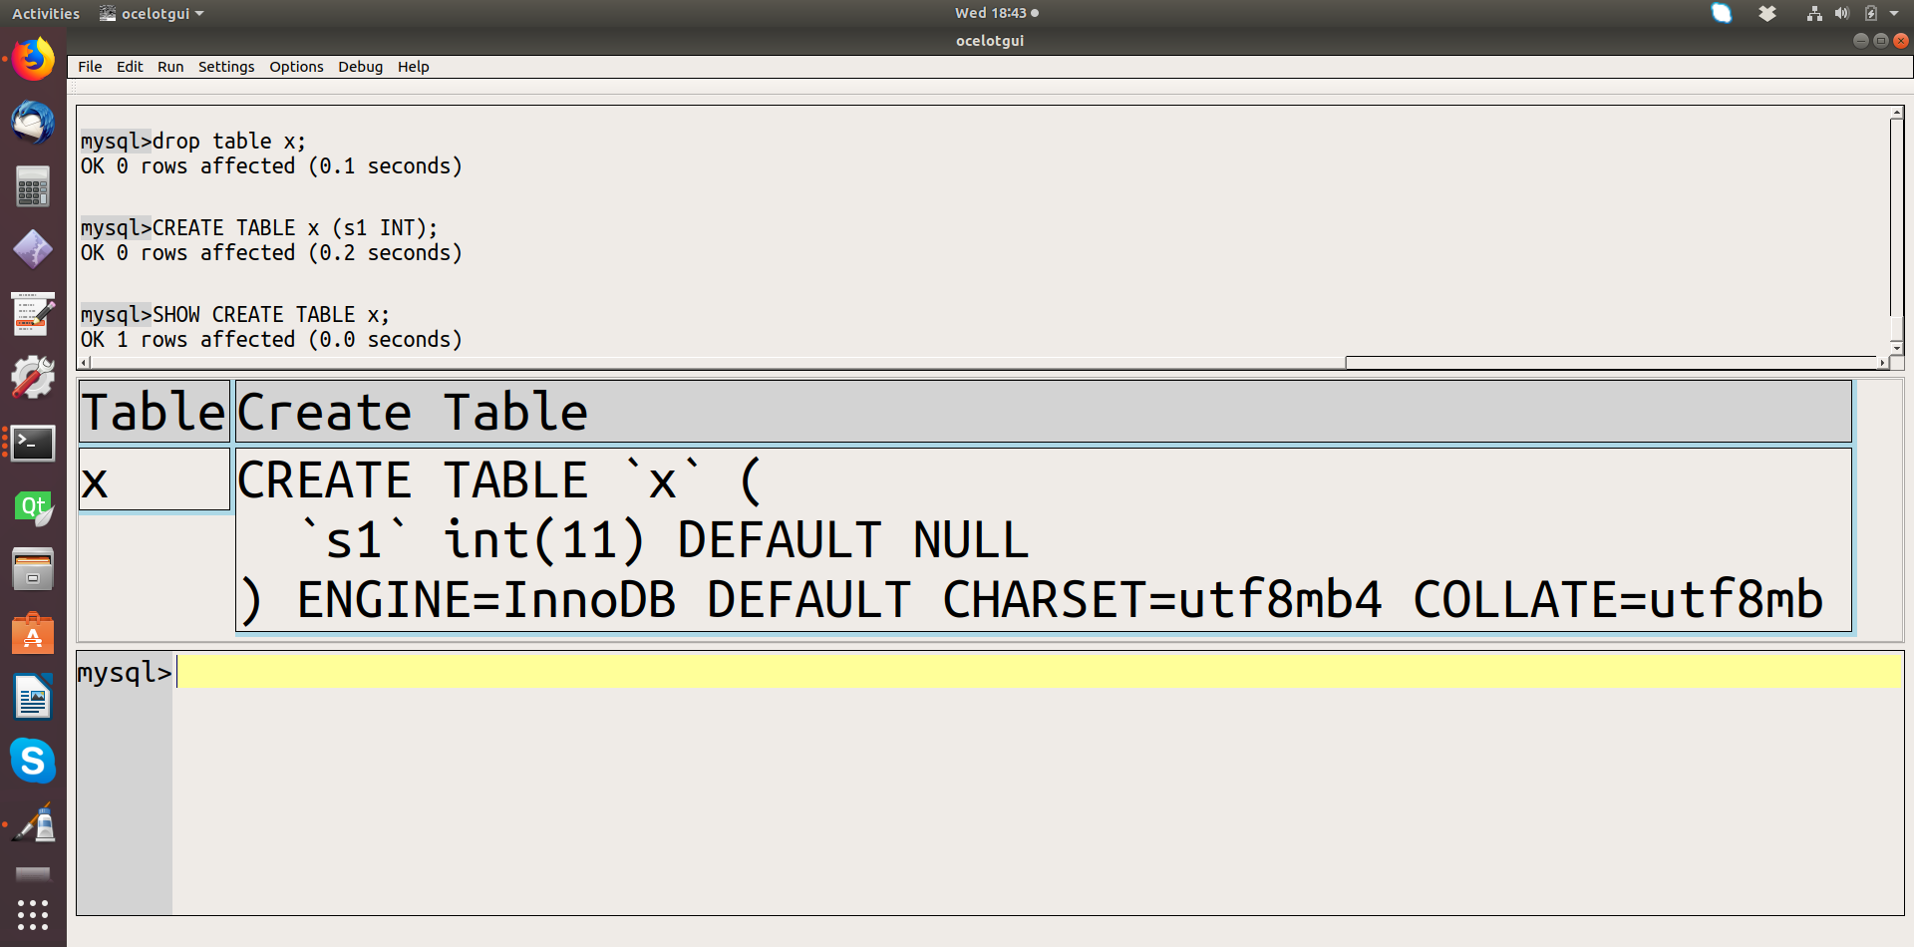Launch Thunderbird mail from the dock
1914x947 pixels.
pyautogui.click(x=33, y=124)
